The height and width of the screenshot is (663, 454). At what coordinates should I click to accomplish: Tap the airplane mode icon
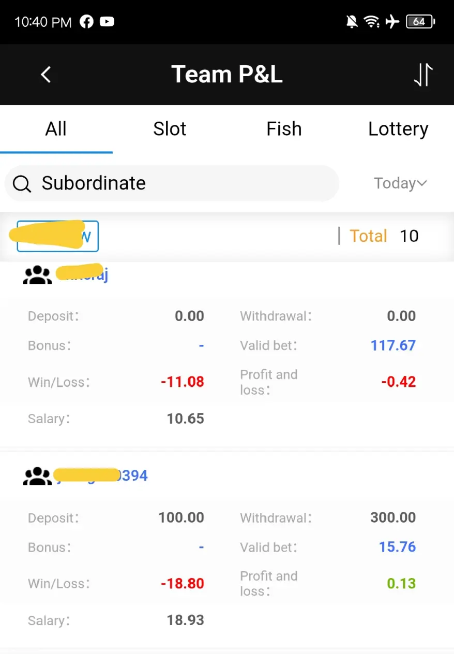[392, 22]
